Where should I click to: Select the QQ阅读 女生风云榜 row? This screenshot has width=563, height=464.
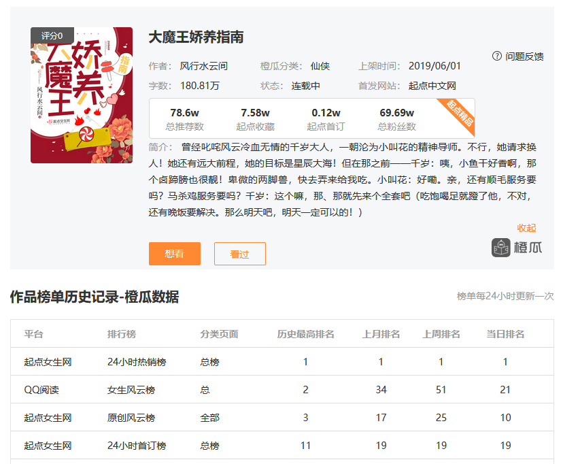pyautogui.click(x=131, y=390)
